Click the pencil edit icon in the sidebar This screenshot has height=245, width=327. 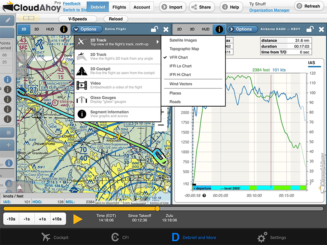(7, 20)
